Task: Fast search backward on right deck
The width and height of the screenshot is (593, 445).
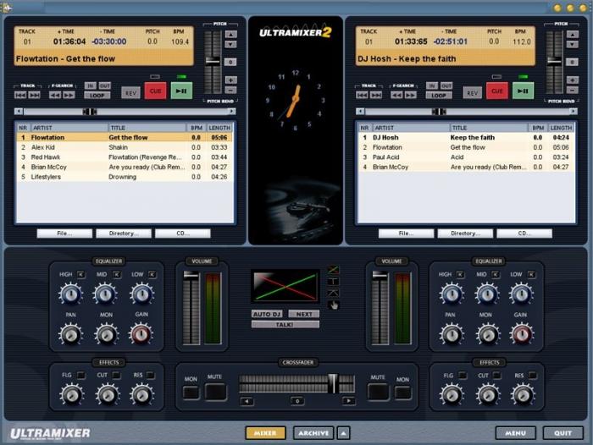Action: [396, 96]
